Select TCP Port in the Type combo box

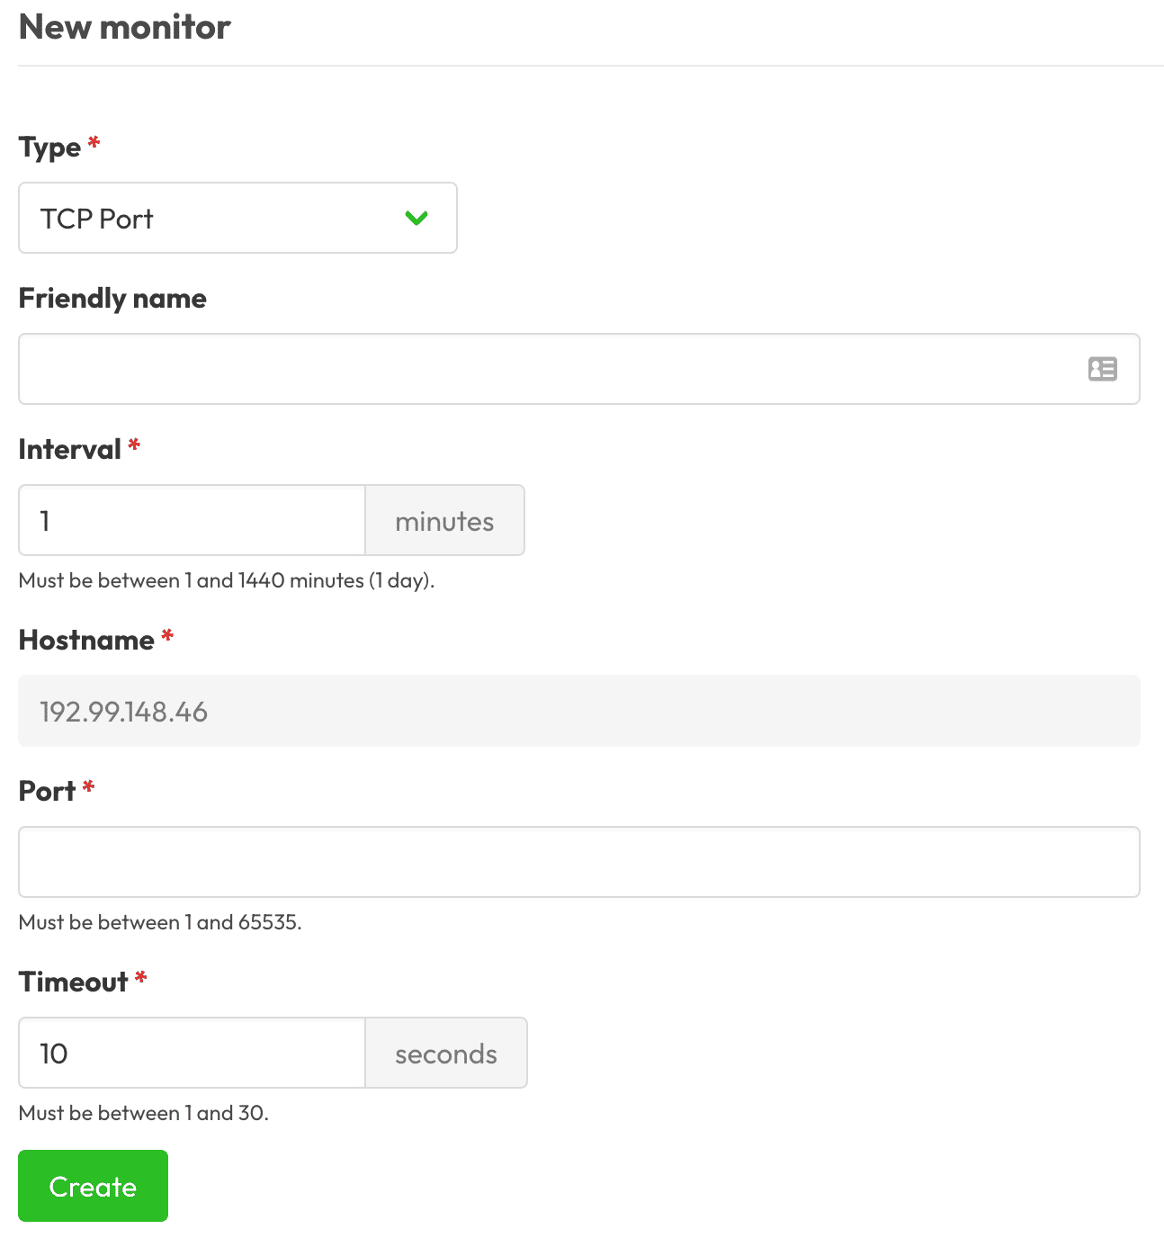(237, 218)
